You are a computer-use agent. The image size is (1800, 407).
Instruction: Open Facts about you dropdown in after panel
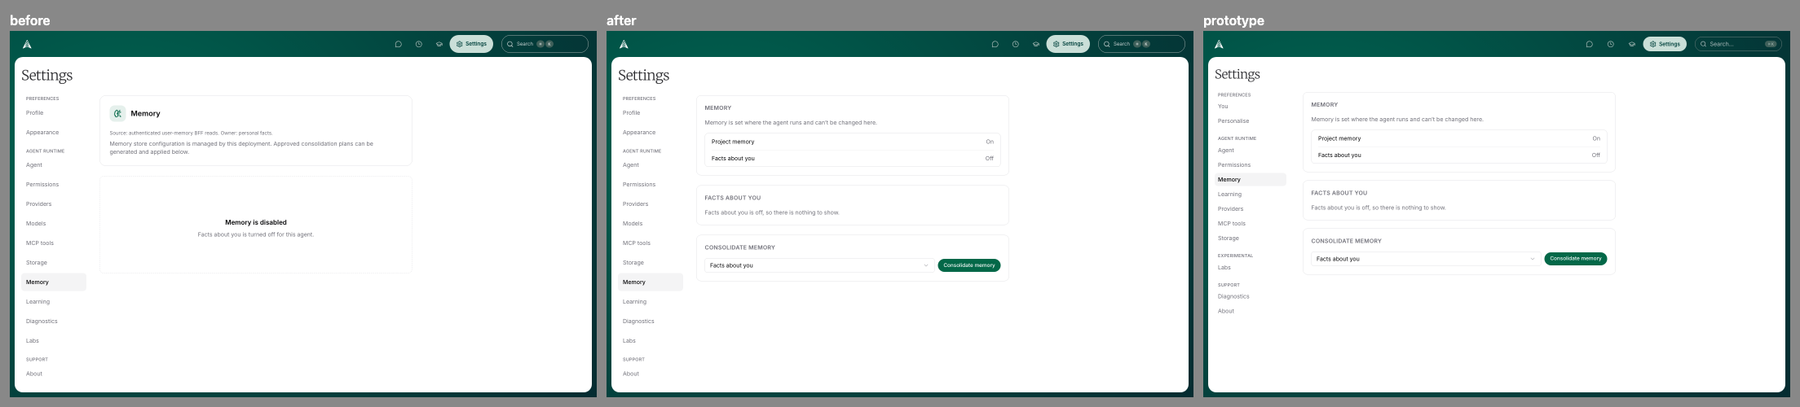click(x=819, y=265)
